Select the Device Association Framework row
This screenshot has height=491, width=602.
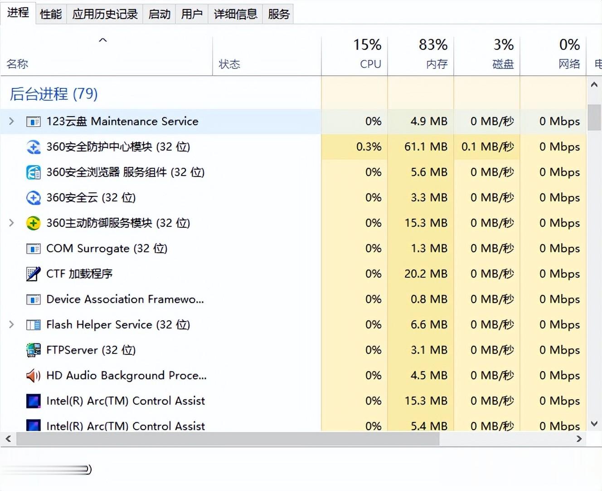click(125, 300)
